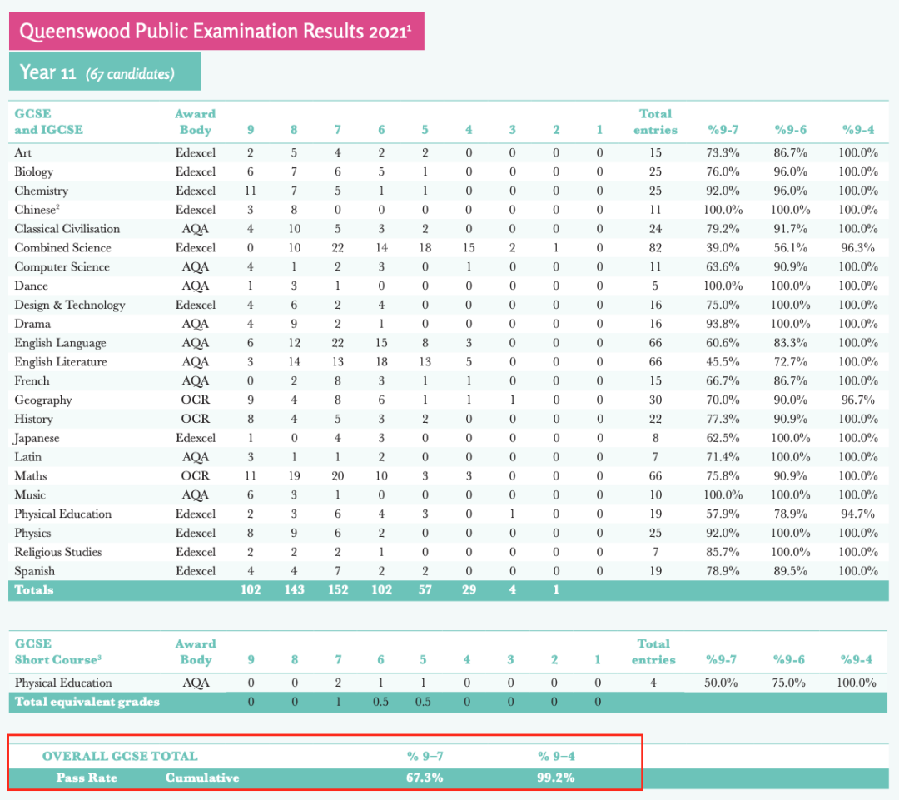The image size is (899, 800).
Task: Click the overall "67.3%" value
Action: pyautogui.click(x=425, y=778)
